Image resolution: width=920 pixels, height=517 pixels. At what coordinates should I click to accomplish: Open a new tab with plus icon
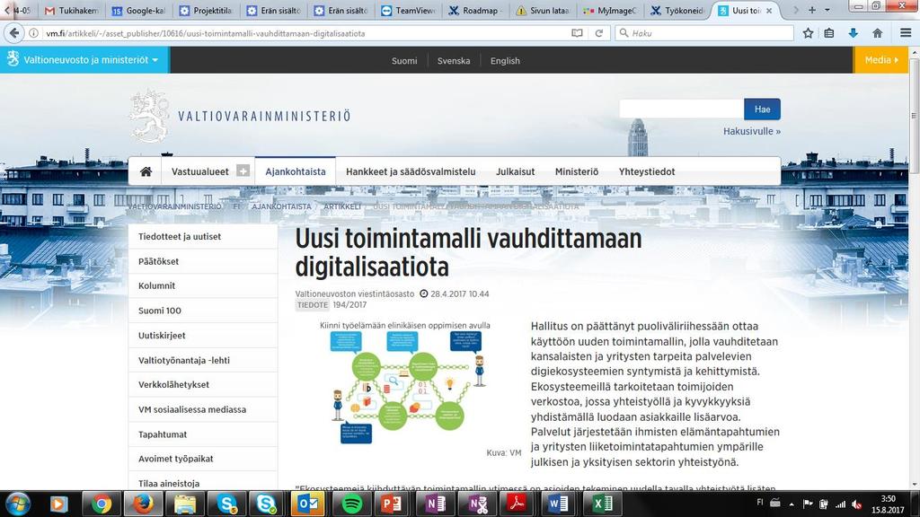point(812,10)
